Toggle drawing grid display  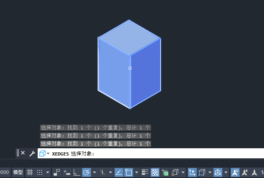point(30,172)
